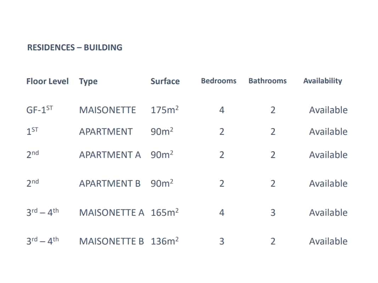The height and width of the screenshot is (283, 378).
Task: Click the MAISONETTE 175m² type cell
Action: click(x=107, y=110)
